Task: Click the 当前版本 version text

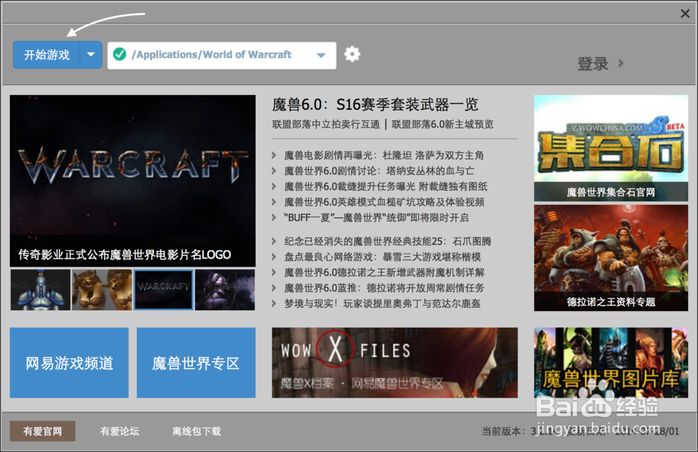Action: pyautogui.click(x=519, y=431)
